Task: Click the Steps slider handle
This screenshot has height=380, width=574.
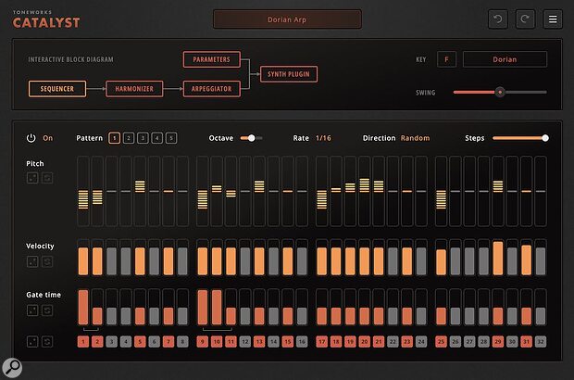Action: (545, 138)
